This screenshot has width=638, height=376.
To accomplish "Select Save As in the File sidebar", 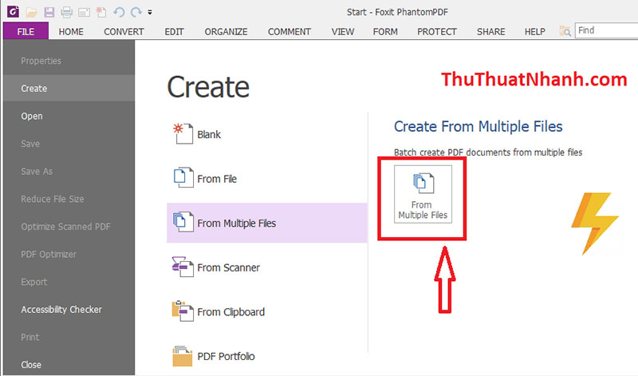I will (69, 171).
